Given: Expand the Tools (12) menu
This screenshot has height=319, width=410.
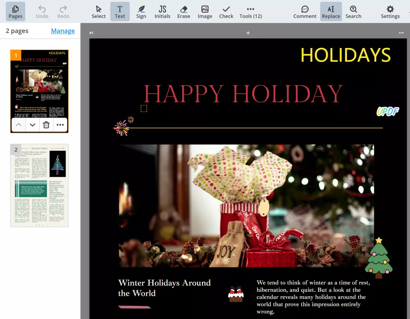Looking at the screenshot, I should (251, 12).
